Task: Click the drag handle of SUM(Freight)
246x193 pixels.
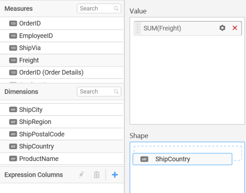Action: tap(138, 28)
